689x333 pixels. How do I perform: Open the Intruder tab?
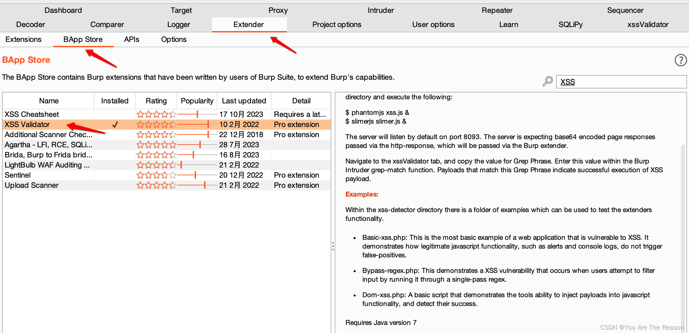(x=381, y=10)
